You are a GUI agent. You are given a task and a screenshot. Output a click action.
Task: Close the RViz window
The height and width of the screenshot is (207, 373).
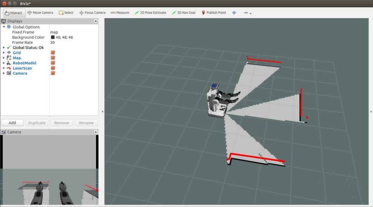pyautogui.click(x=4, y=3)
